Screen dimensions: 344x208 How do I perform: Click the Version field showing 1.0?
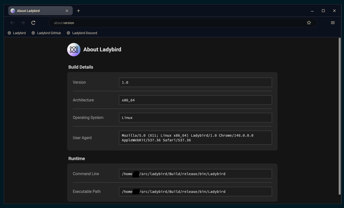(195, 82)
